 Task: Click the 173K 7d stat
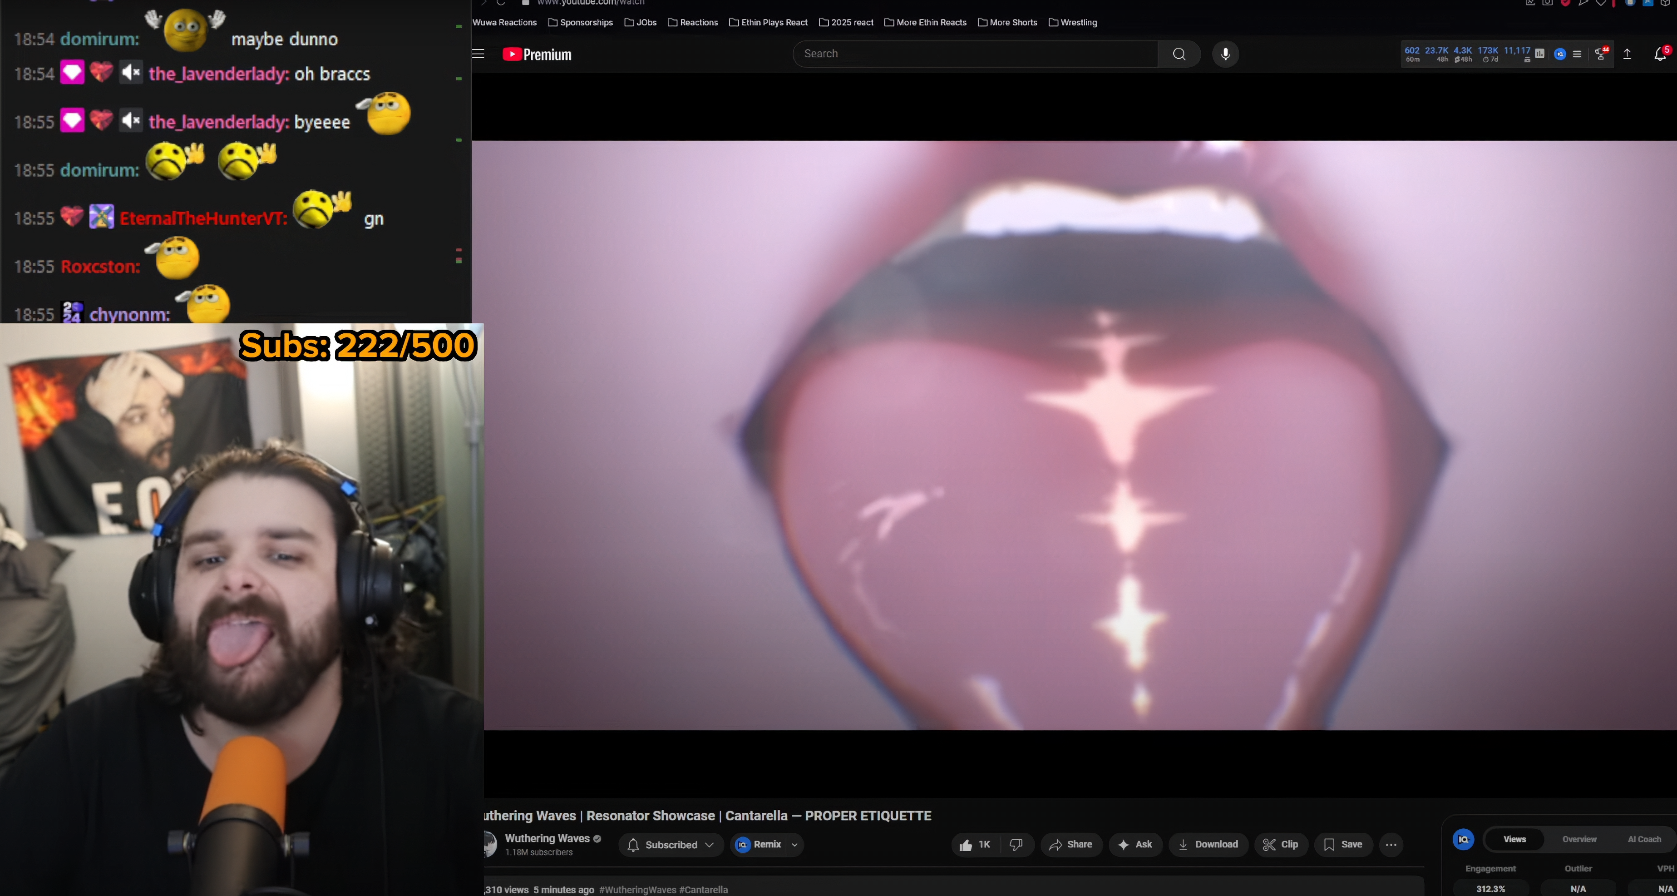1488,54
